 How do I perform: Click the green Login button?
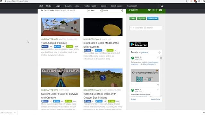(x=133, y=19)
